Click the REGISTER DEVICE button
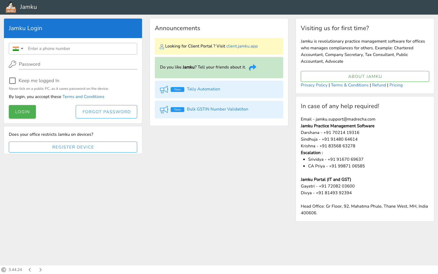This screenshot has height=274, width=438. pos(73,147)
